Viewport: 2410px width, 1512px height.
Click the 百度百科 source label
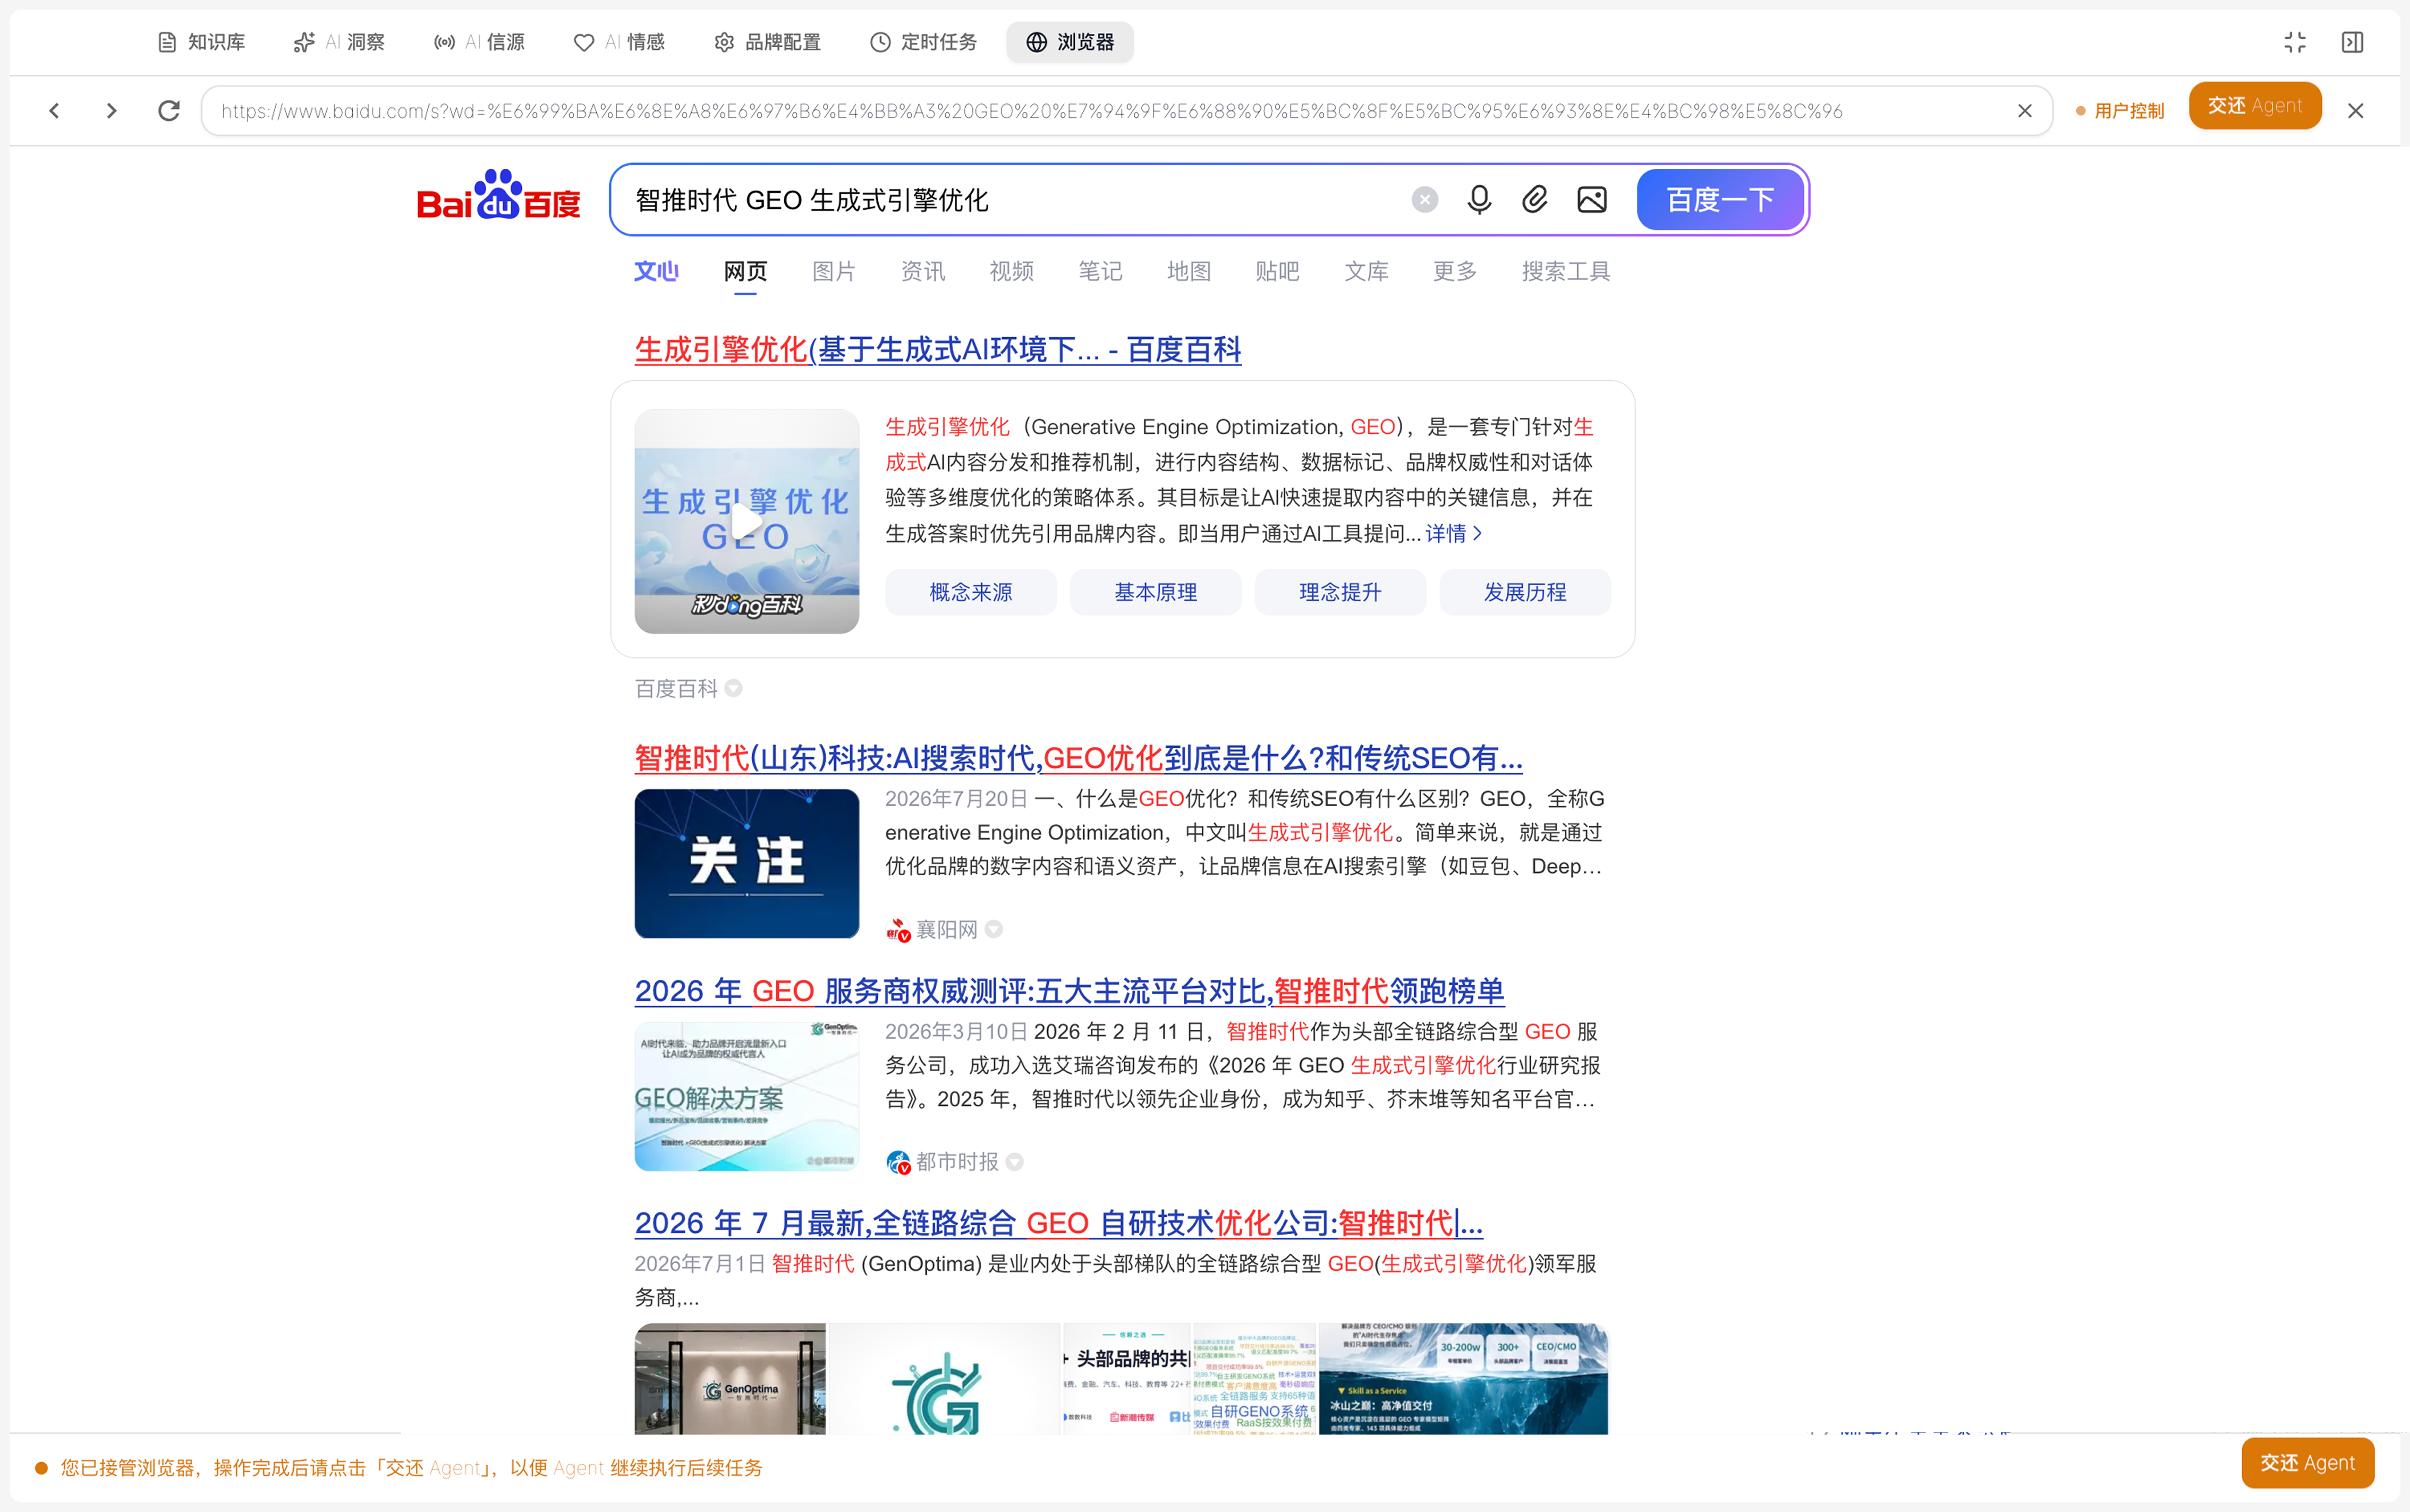(676, 688)
